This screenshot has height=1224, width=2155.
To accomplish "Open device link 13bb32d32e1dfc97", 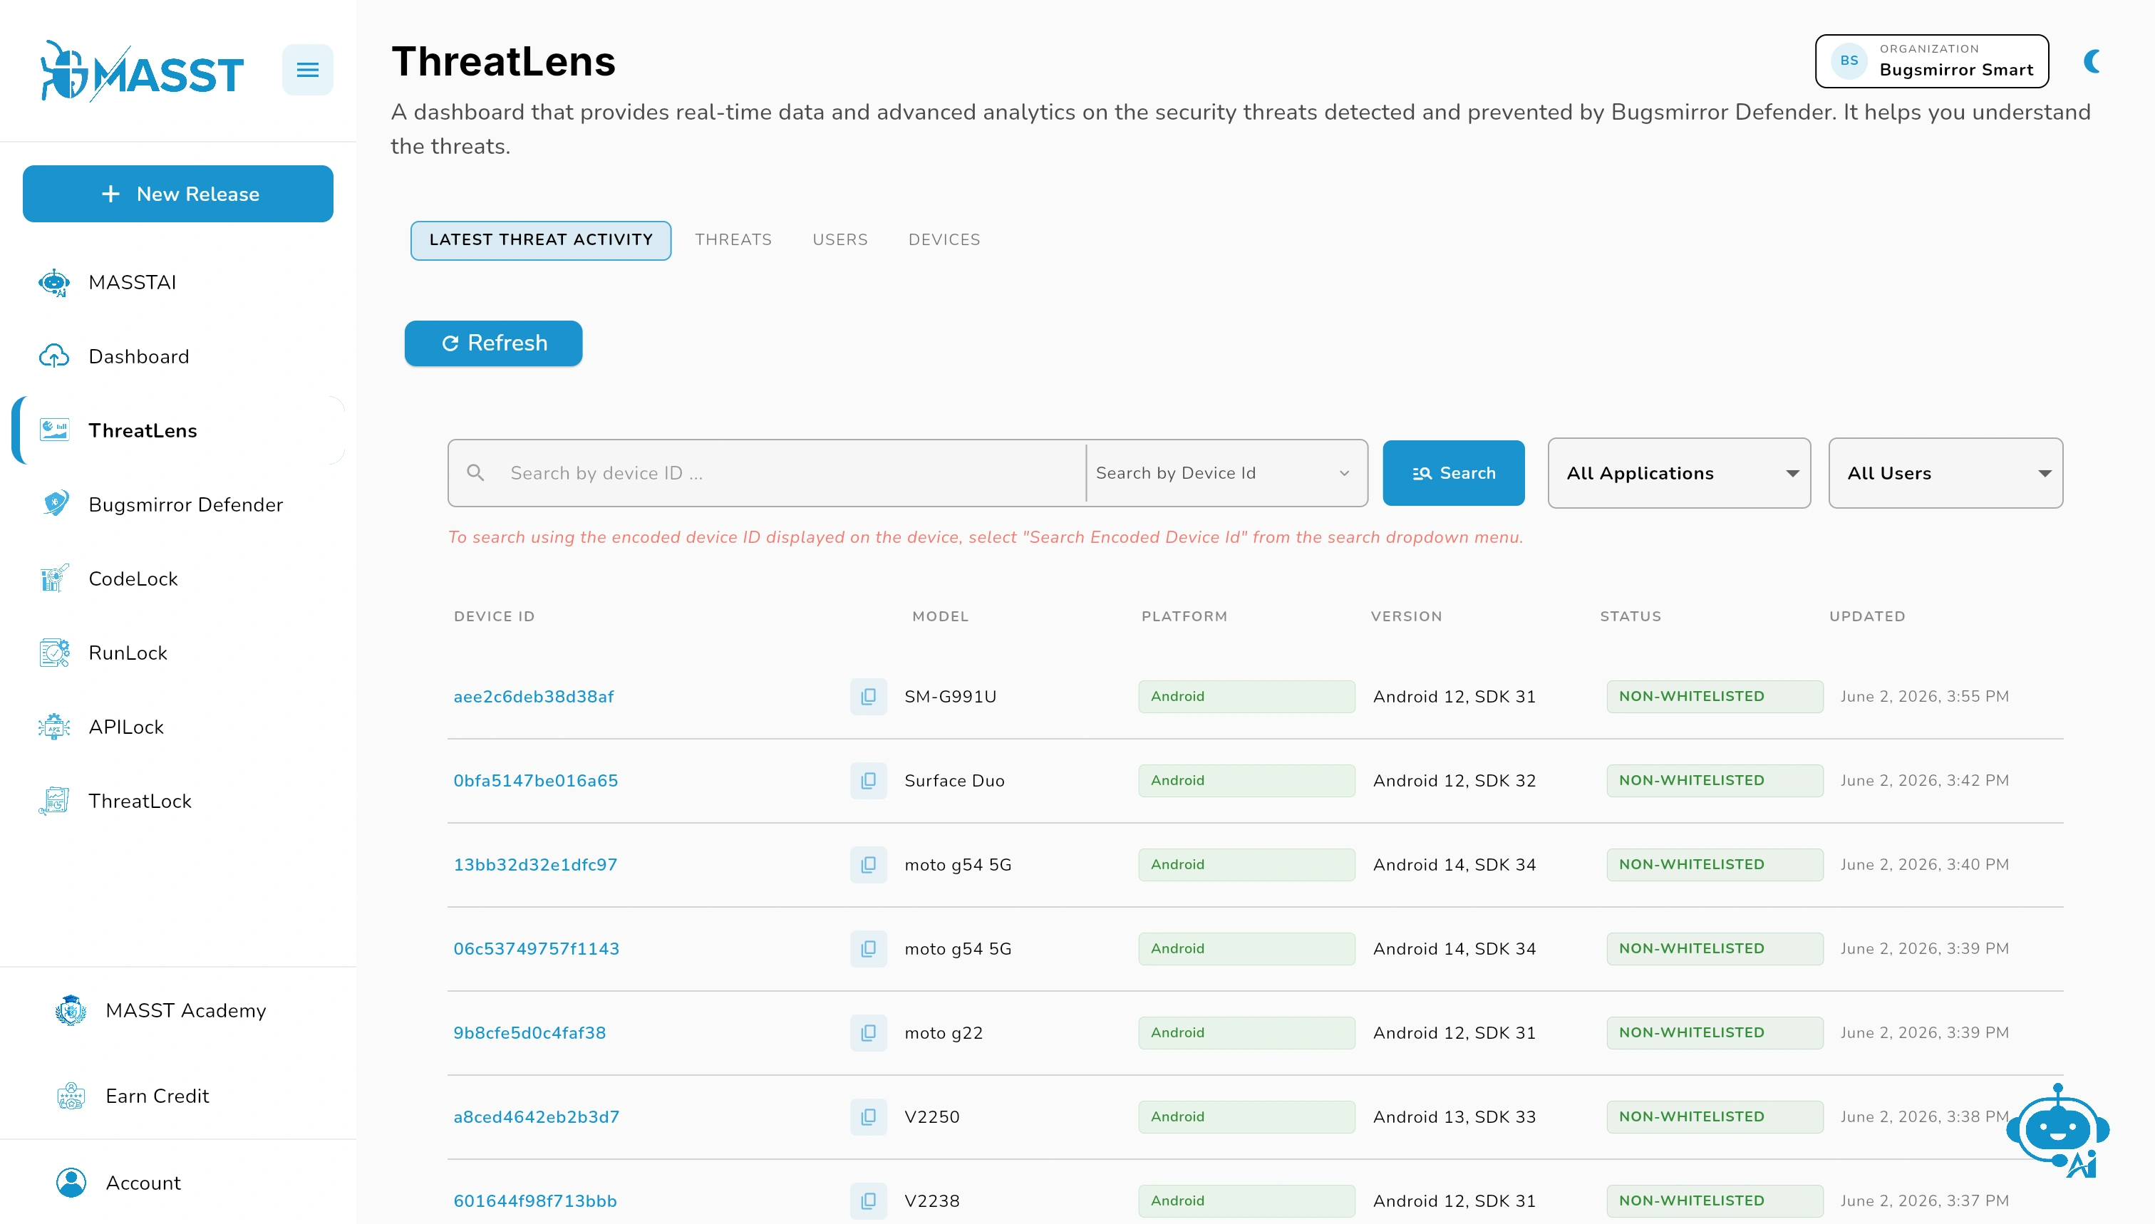I will coord(536,865).
